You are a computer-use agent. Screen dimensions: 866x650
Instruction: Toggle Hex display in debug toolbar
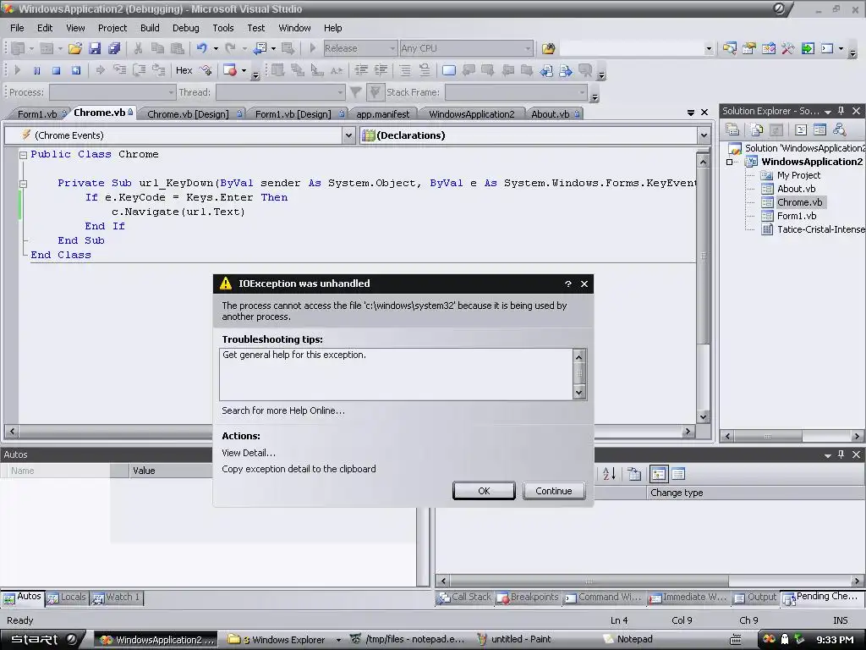[x=184, y=70]
